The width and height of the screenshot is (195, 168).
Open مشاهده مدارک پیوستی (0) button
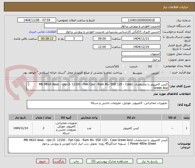110,161
